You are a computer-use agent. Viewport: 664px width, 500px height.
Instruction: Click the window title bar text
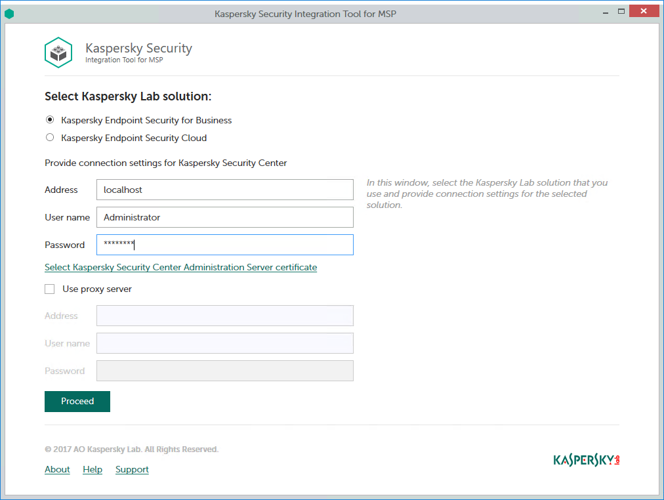[x=305, y=14]
